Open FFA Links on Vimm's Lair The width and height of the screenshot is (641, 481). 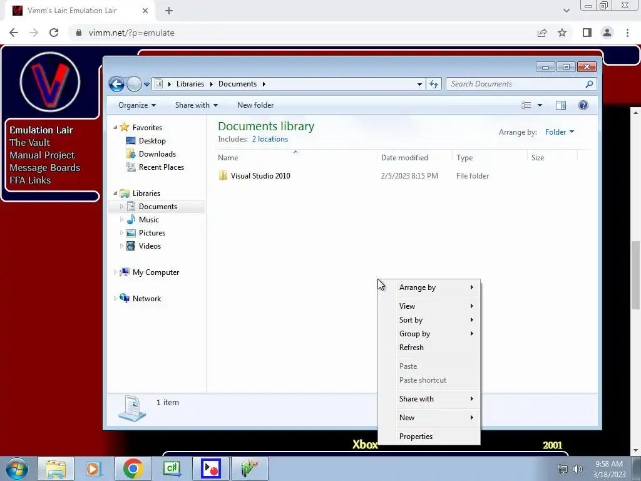pyautogui.click(x=30, y=180)
